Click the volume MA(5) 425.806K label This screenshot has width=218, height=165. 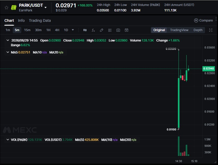click(87, 140)
